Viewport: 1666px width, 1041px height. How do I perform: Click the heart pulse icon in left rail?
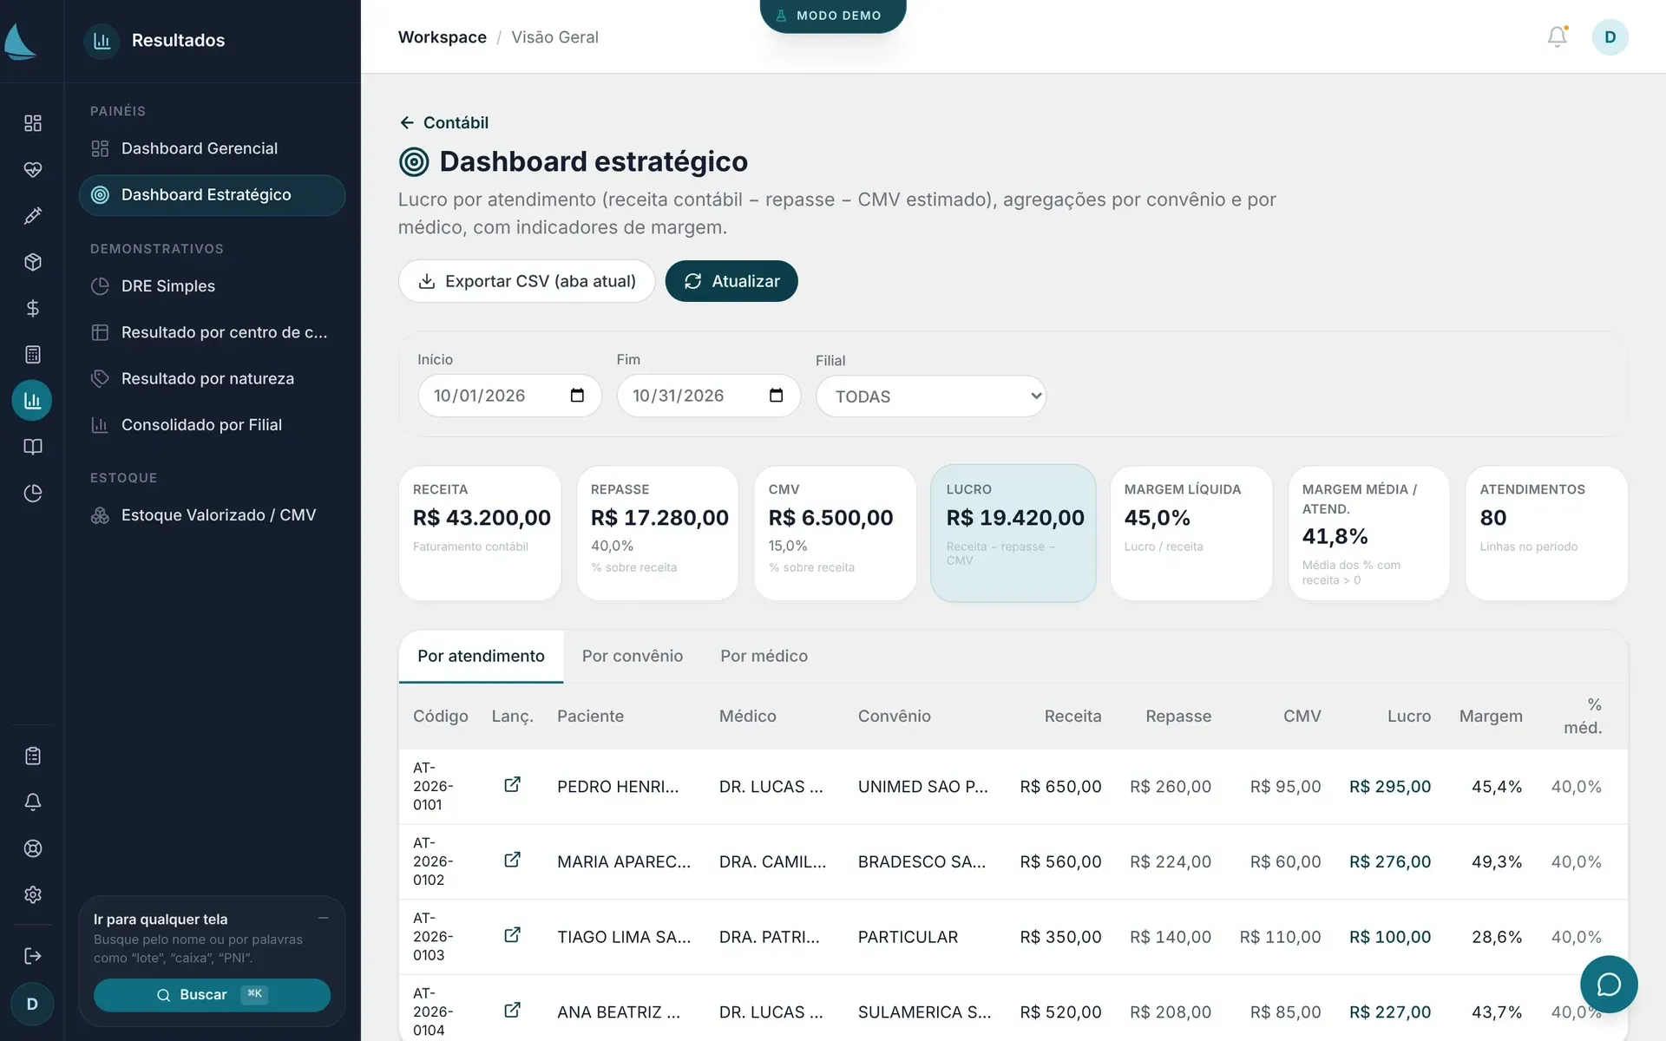click(x=32, y=169)
